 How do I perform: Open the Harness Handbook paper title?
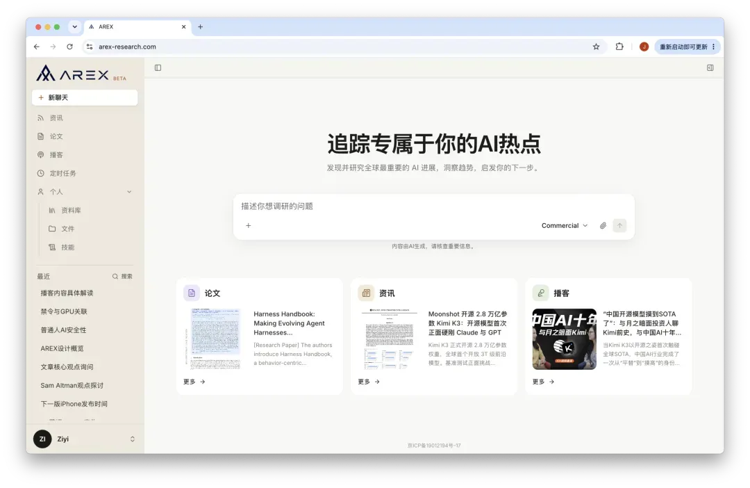tap(289, 323)
